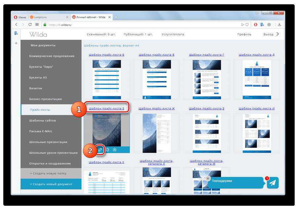Click the copy document icon under template Е
Viewport: 296px width, 206px height.
(107, 149)
